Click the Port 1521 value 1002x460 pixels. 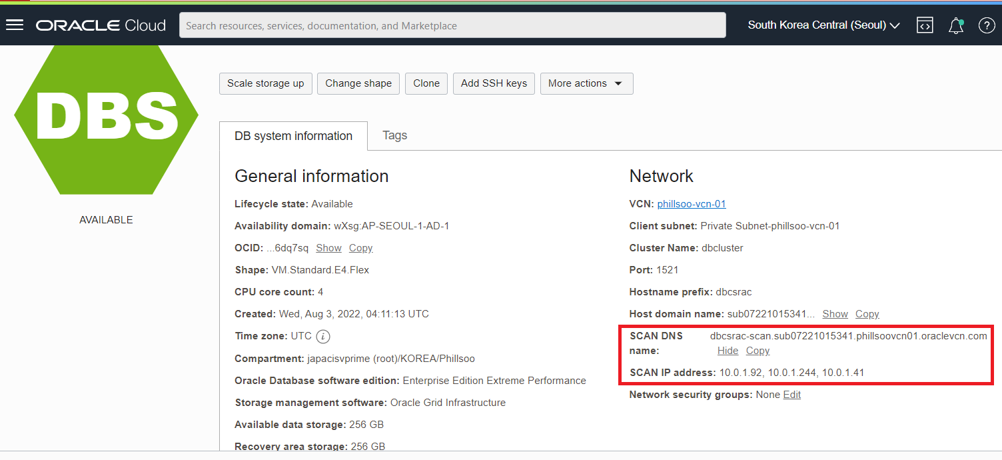pos(667,270)
